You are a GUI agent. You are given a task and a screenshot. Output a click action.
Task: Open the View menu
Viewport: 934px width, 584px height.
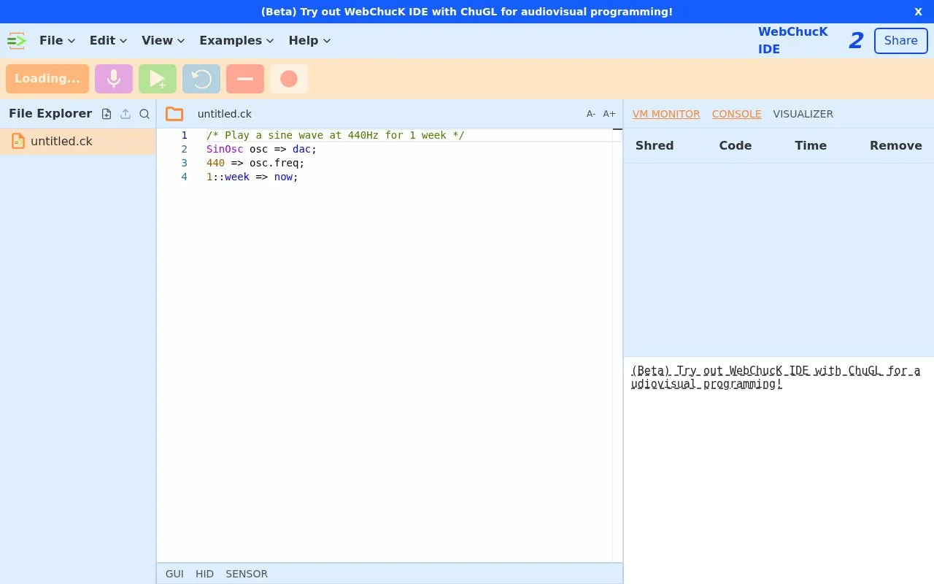163,41
